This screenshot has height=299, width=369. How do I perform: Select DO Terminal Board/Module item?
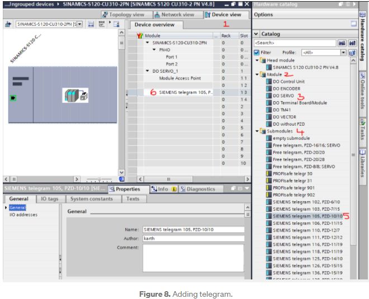pos(300,103)
